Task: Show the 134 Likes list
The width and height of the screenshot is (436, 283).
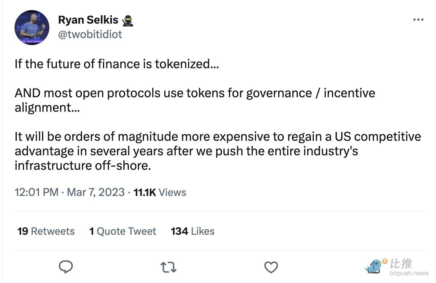Action: coord(193,231)
